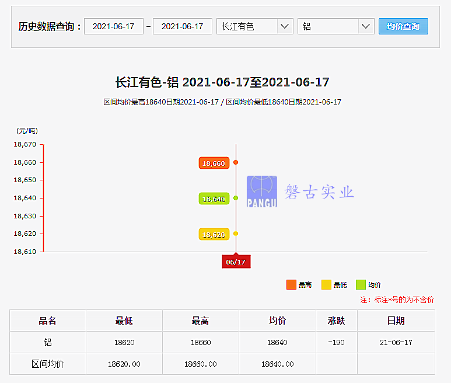Open the 长江有色 market dropdown

click(x=254, y=26)
